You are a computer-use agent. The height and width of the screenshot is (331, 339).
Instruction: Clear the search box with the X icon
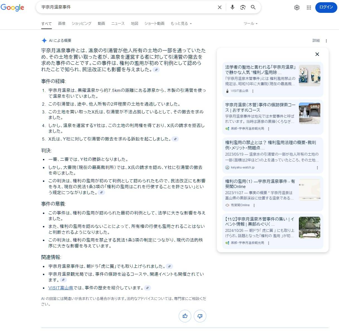coord(220,7)
